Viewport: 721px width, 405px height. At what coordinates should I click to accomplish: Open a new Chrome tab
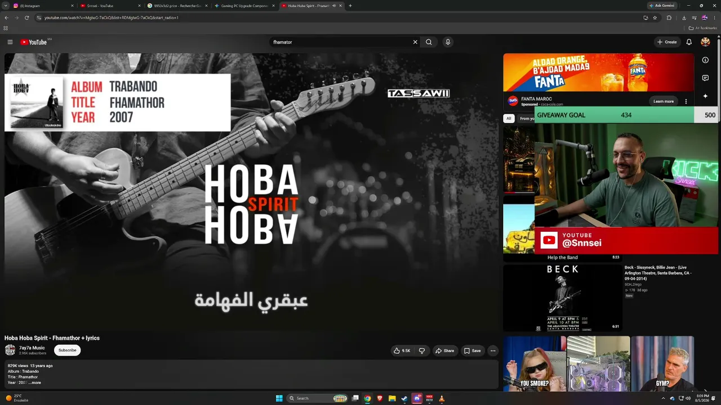coord(350,6)
